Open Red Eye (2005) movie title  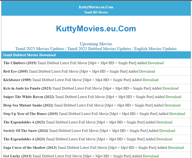coord(15,71)
